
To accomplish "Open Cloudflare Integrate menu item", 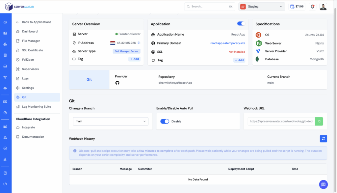I will pos(37,127).
